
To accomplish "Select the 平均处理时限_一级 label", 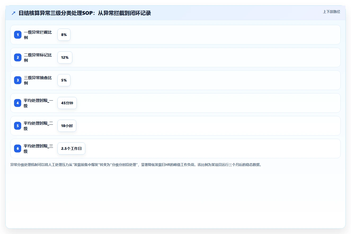I will [38, 103].
